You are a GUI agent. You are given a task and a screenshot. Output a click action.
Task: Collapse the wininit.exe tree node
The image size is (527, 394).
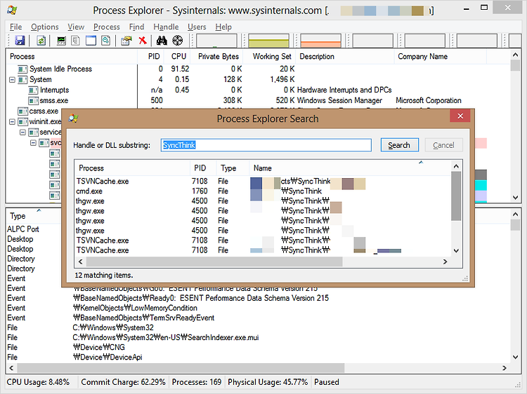[x=12, y=122]
